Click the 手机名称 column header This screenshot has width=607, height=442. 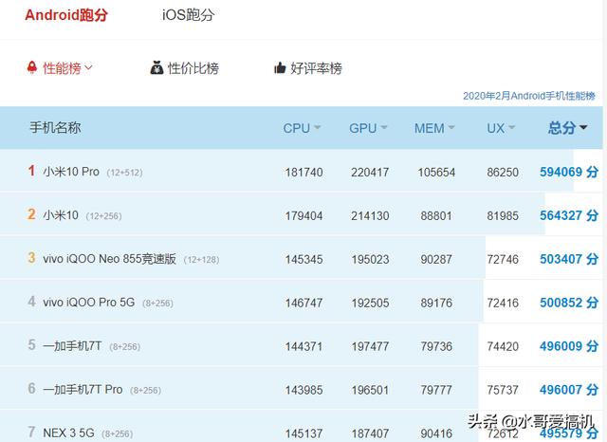55,127
